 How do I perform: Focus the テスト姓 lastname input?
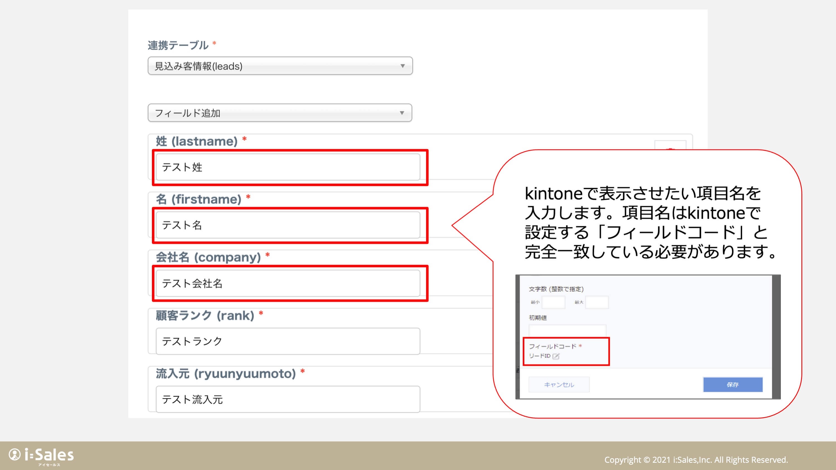point(288,167)
